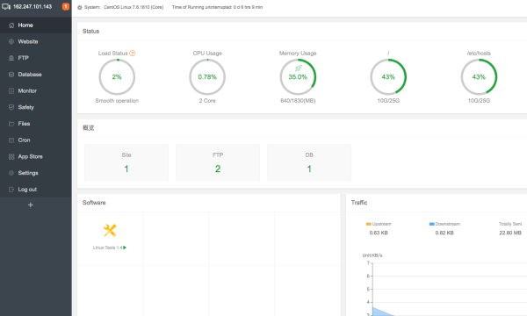Expand sidebar with the plus button
This screenshot has width=527, height=316.
pyautogui.click(x=30, y=205)
